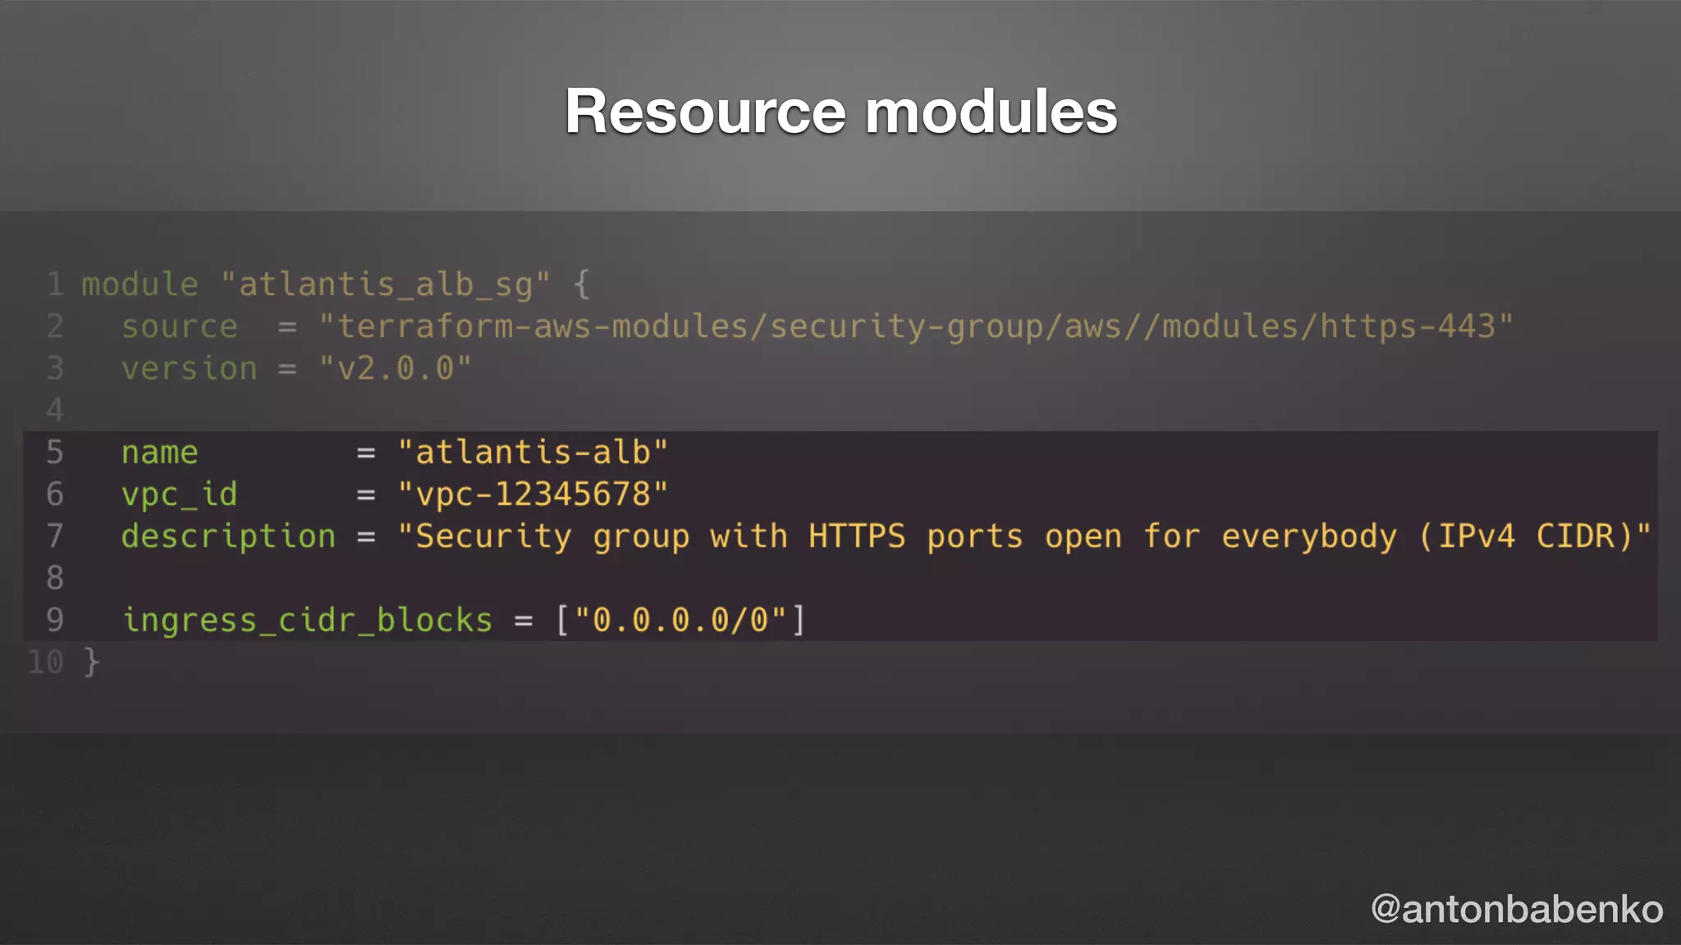Click line number 9 in the gutter
The image size is (1681, 945).
click(x=54, y=620)
